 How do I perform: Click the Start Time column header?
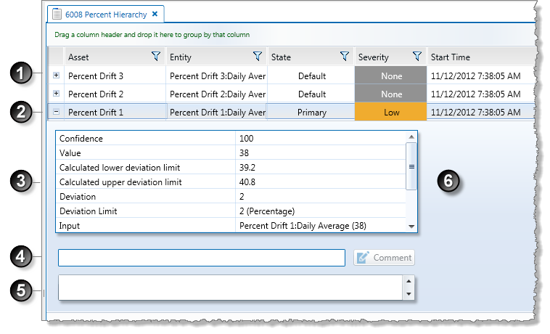(x=479, y=57)
